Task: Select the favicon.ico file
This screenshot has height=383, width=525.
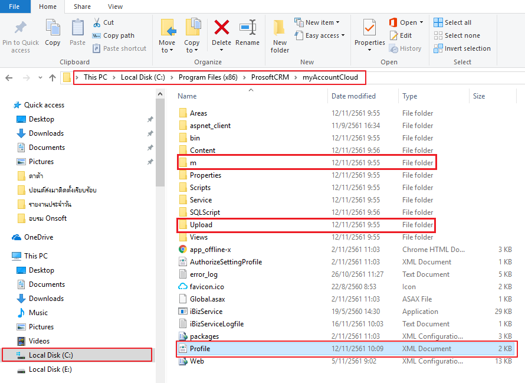Action: 207,287
